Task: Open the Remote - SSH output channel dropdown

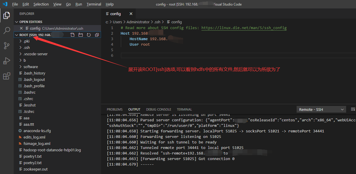Action: 321,109
